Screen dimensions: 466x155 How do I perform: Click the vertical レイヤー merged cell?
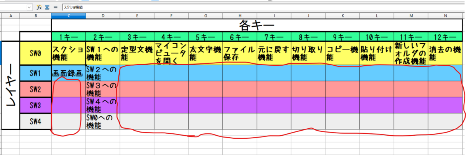[x=10, y=85]
